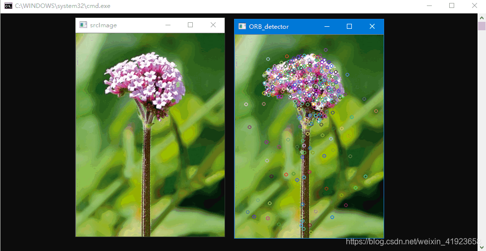Image resolution: width=486 pixels, height=251 pixels.
Task: Close the srcImage window
Action: point(213,25)
